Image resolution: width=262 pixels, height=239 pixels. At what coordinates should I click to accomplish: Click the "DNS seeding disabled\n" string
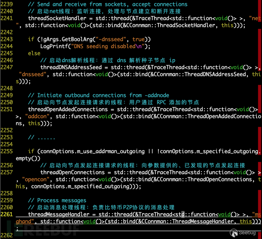108,46
